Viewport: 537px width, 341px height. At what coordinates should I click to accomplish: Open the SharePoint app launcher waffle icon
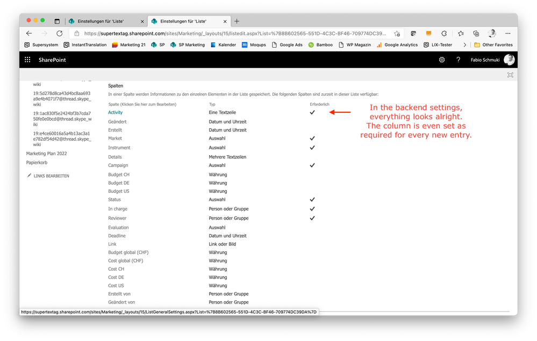pyautogui.click(x=27, y=60)
